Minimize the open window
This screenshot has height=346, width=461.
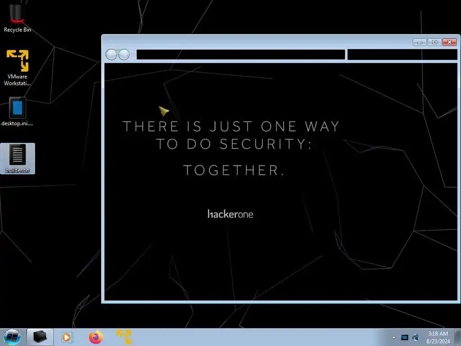(420, 42)
